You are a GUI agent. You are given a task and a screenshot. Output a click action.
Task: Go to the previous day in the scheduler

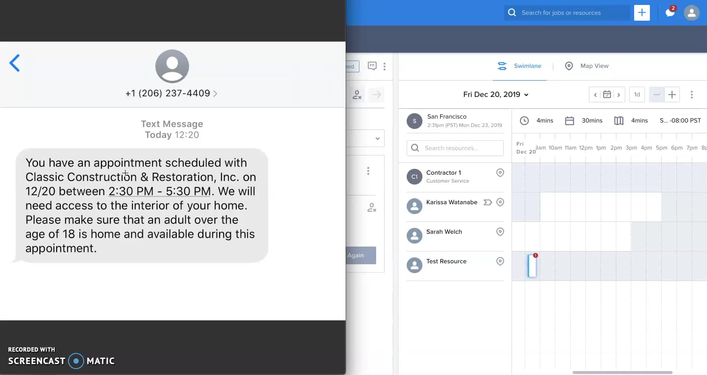click(595, 94)
